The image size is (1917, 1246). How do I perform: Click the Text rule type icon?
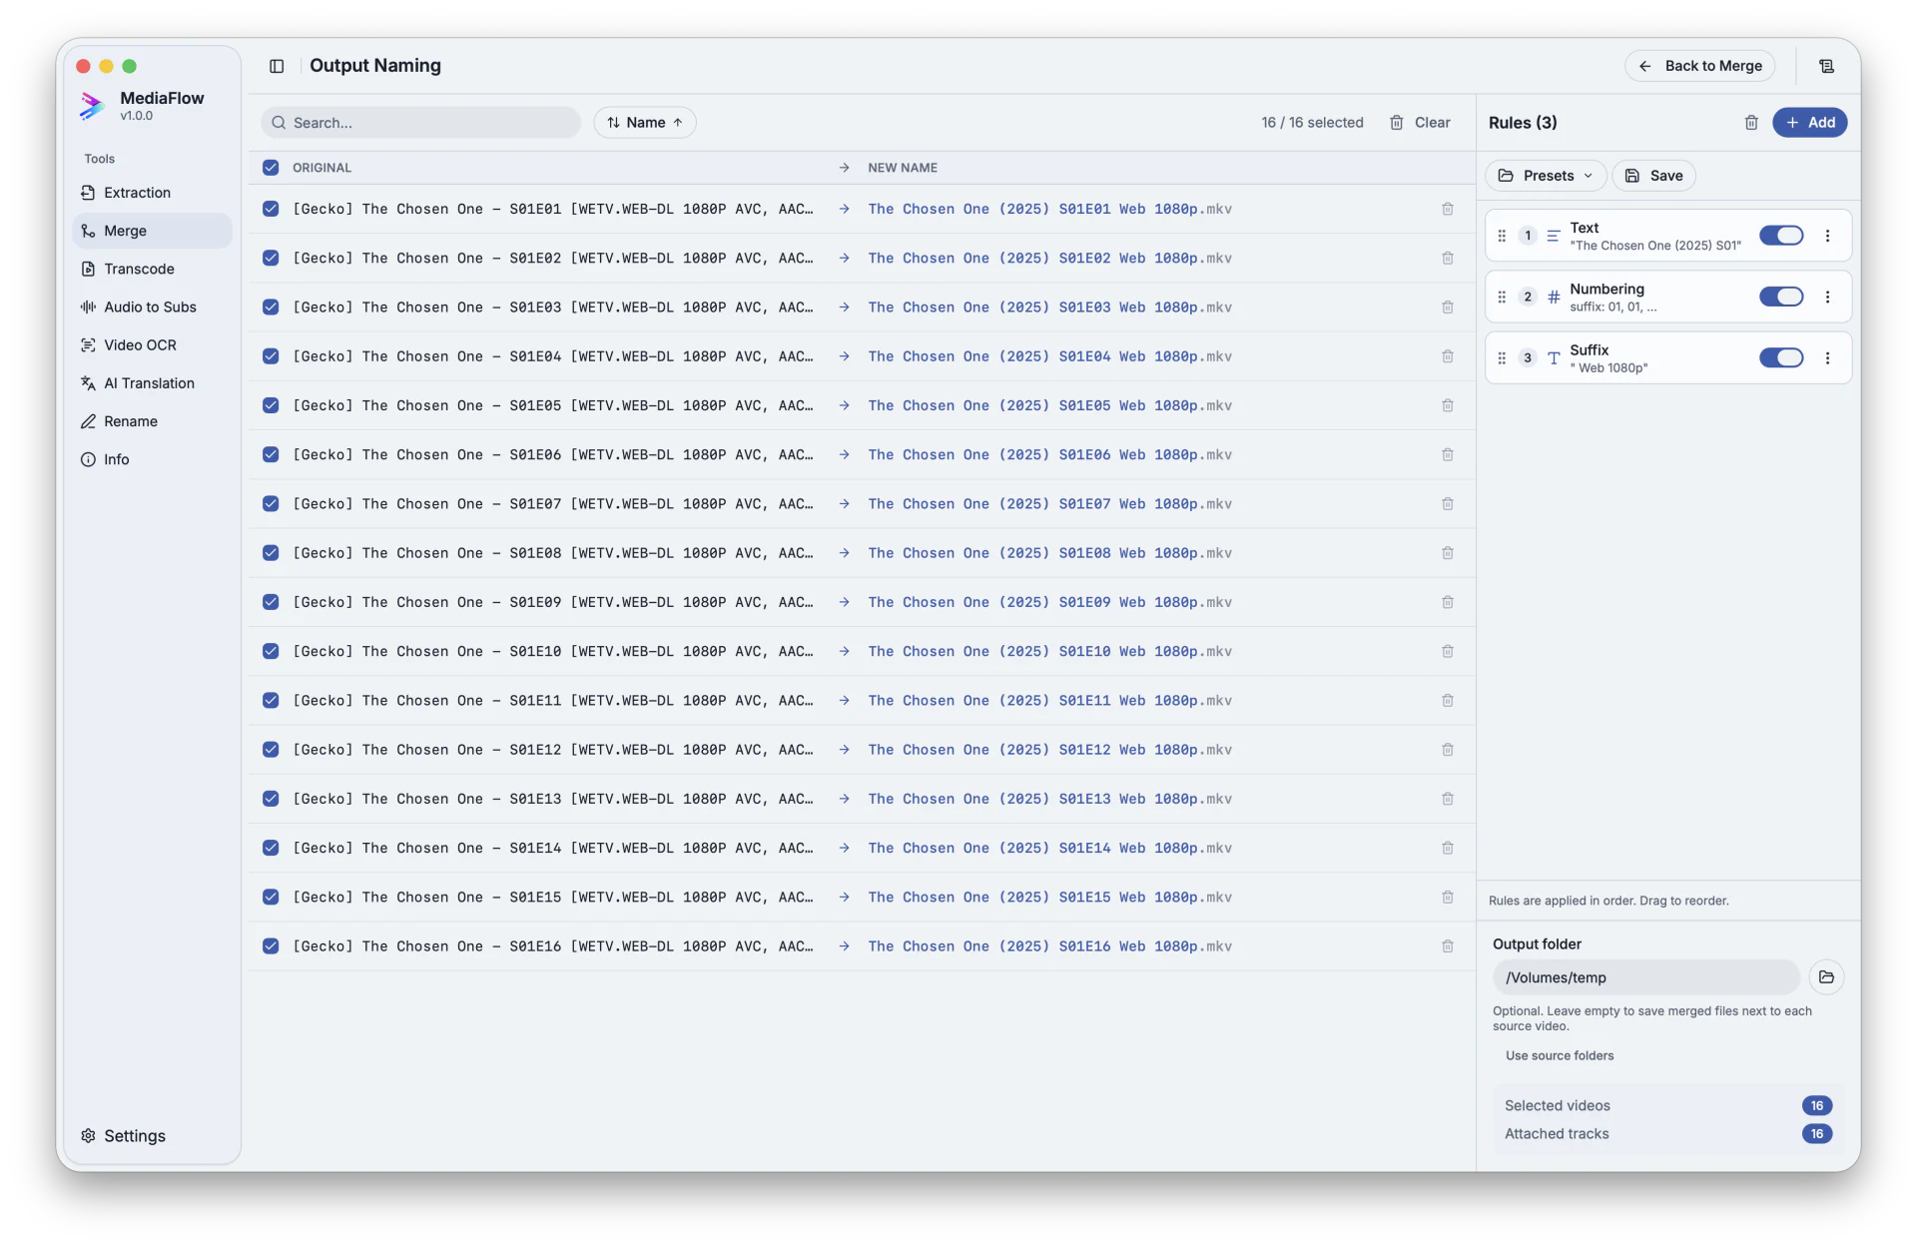(x=1554, y=236)
